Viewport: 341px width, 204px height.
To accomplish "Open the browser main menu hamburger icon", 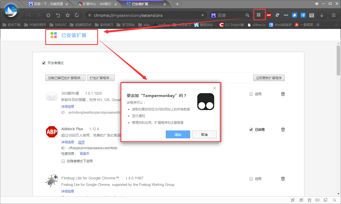I will tap(333, 15).
